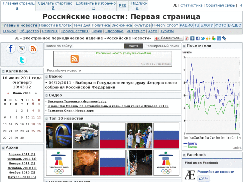The height and width of the screenshot is (182, 243).
Task: Open Гран-При Москвы Пульсар 2010 video link
Action: [x=108, y=106]
